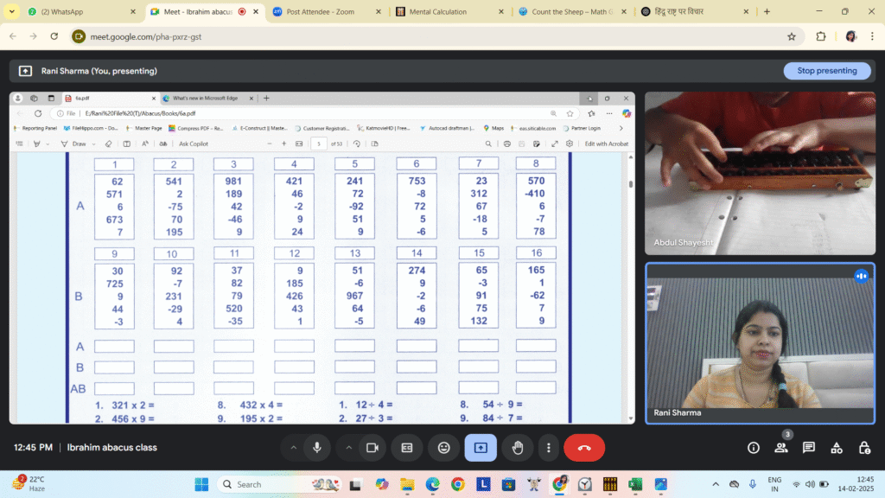Open host controls lock icon
The width and height of the screenshot is (885, 498).
click(864, 448)
